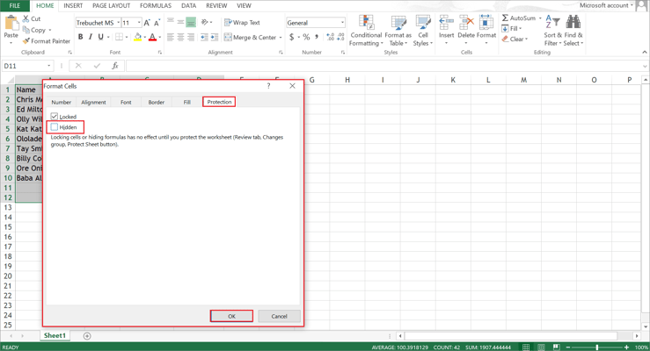
Task: Confirm Format Cells dialog with OK
Action: tap(231, 316)
